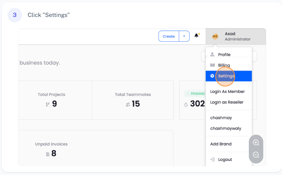Open the Asad Administrator account menu
The width and height of the screenshot is (282, 175).
point(236,36)
